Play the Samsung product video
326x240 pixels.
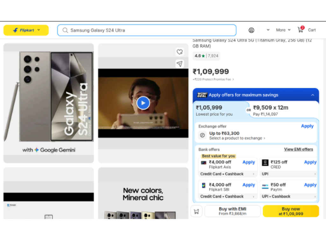[143, 103]
